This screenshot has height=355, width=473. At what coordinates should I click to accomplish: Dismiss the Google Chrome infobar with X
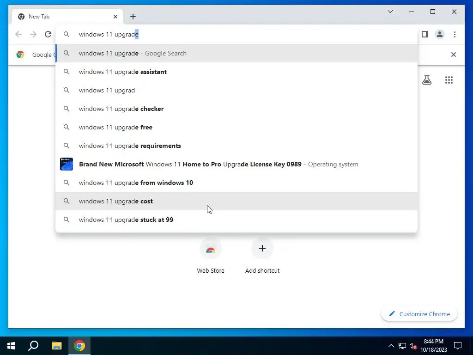[453, 55]
